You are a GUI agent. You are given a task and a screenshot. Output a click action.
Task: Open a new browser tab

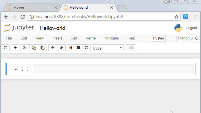122,8
